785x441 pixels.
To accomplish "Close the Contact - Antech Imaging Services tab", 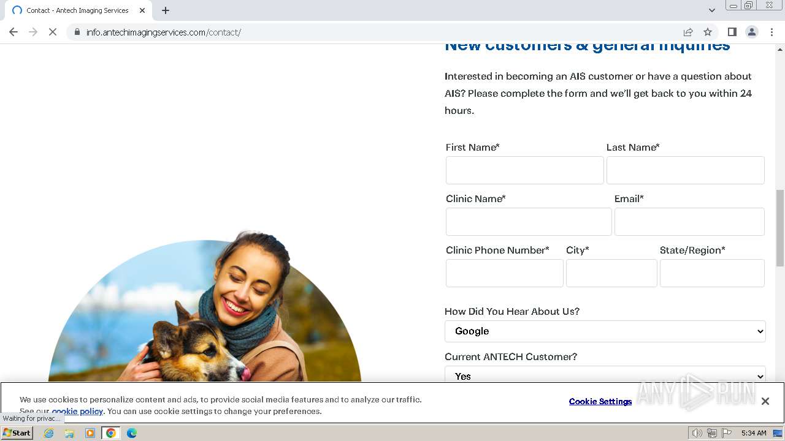I will (x=142, y=10).
